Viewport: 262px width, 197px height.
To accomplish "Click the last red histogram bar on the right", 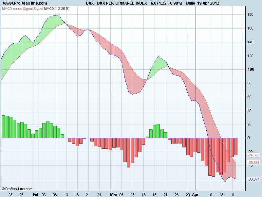I will (x=236, y=146).
